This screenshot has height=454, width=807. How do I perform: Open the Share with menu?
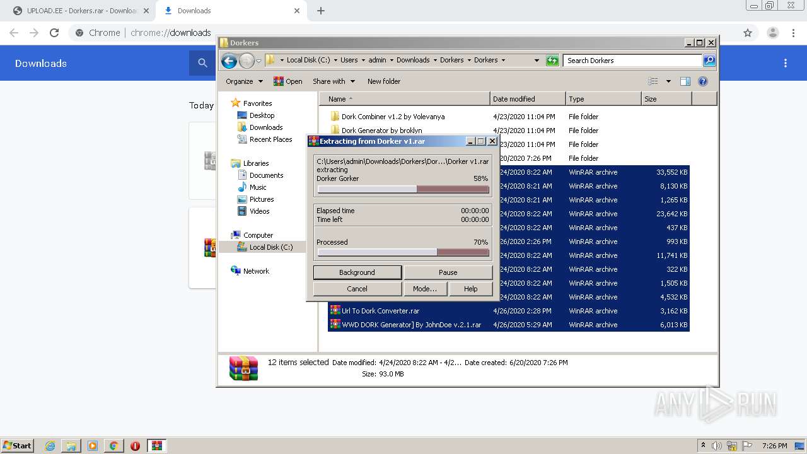tap(334, 81)
